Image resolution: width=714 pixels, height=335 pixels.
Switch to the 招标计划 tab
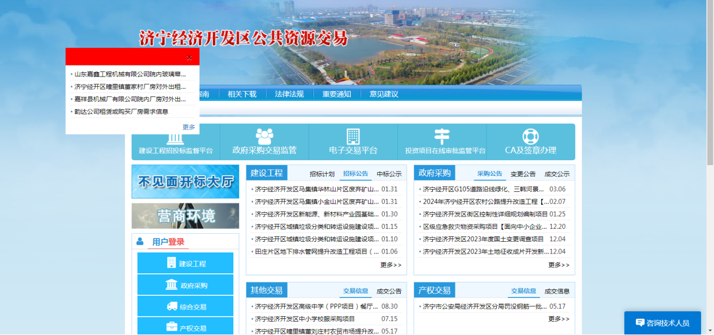point(322,174)
